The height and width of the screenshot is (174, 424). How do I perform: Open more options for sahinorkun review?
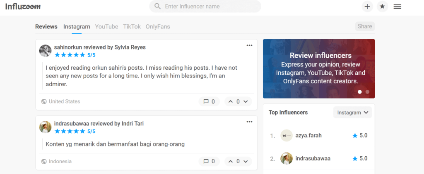click(249, 45)
